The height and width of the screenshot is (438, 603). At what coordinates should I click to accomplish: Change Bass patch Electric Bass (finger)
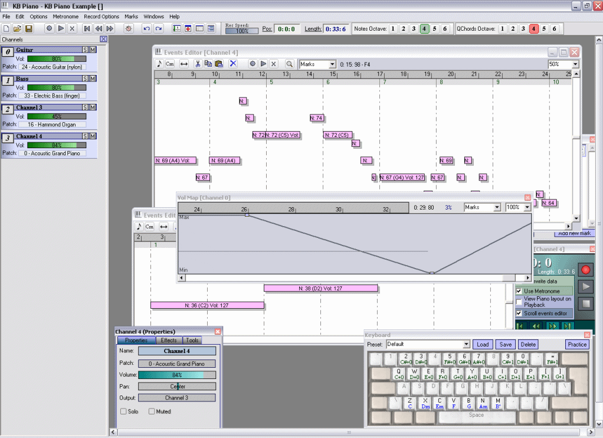[52, 96]
